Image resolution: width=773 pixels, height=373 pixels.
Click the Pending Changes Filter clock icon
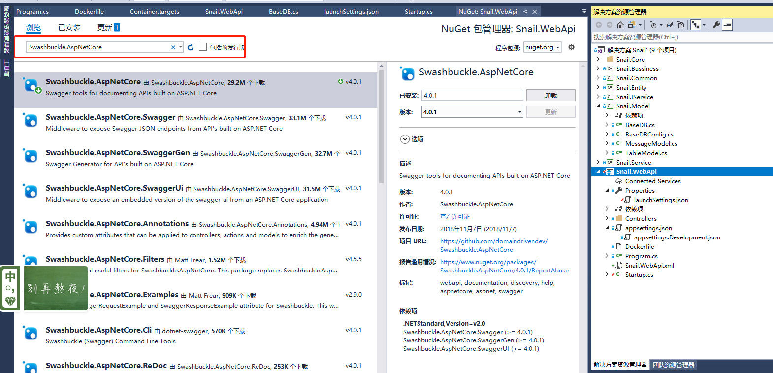tap(653, 25)
